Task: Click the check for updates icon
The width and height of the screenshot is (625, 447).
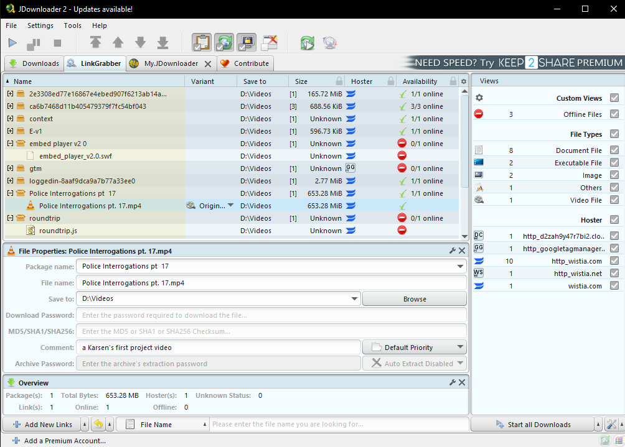Action: coord(308,43)
